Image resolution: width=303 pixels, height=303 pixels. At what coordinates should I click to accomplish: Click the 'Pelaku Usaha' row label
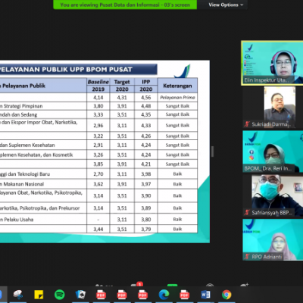click(19, 220)
